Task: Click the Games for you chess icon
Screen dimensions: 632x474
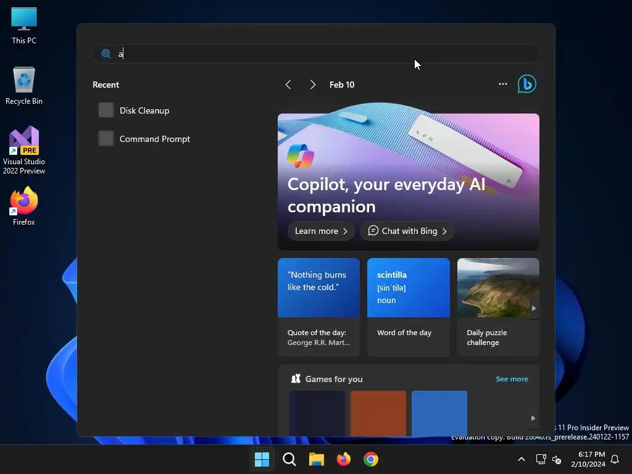Action: pos(296,378)
